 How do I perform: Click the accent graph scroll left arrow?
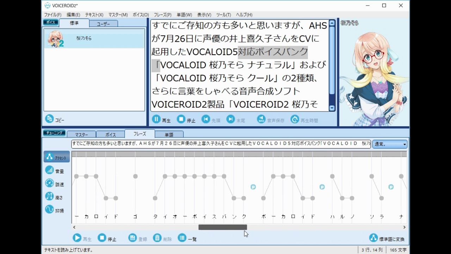[x=74, y=227]
